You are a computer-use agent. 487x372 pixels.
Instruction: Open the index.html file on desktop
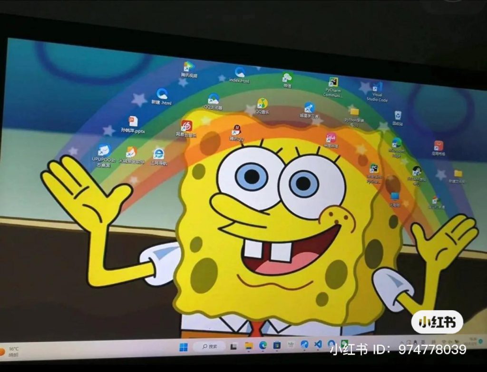click(240, 73)
